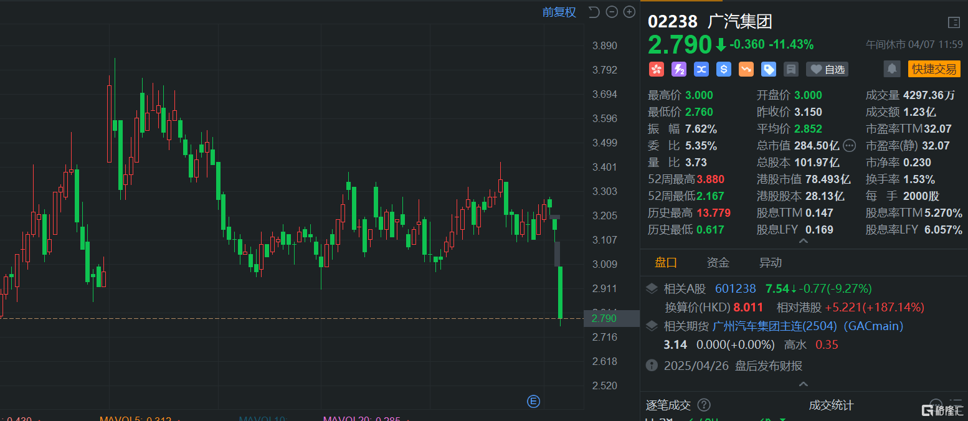The height and width of the screenshot is (421, 968).
Task: Click the blue E earnings marker on chart
Action: point(533,401)
